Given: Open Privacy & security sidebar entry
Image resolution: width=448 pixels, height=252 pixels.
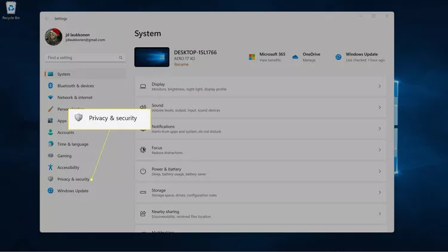Looking at the screenshot, I should point(73,179).
